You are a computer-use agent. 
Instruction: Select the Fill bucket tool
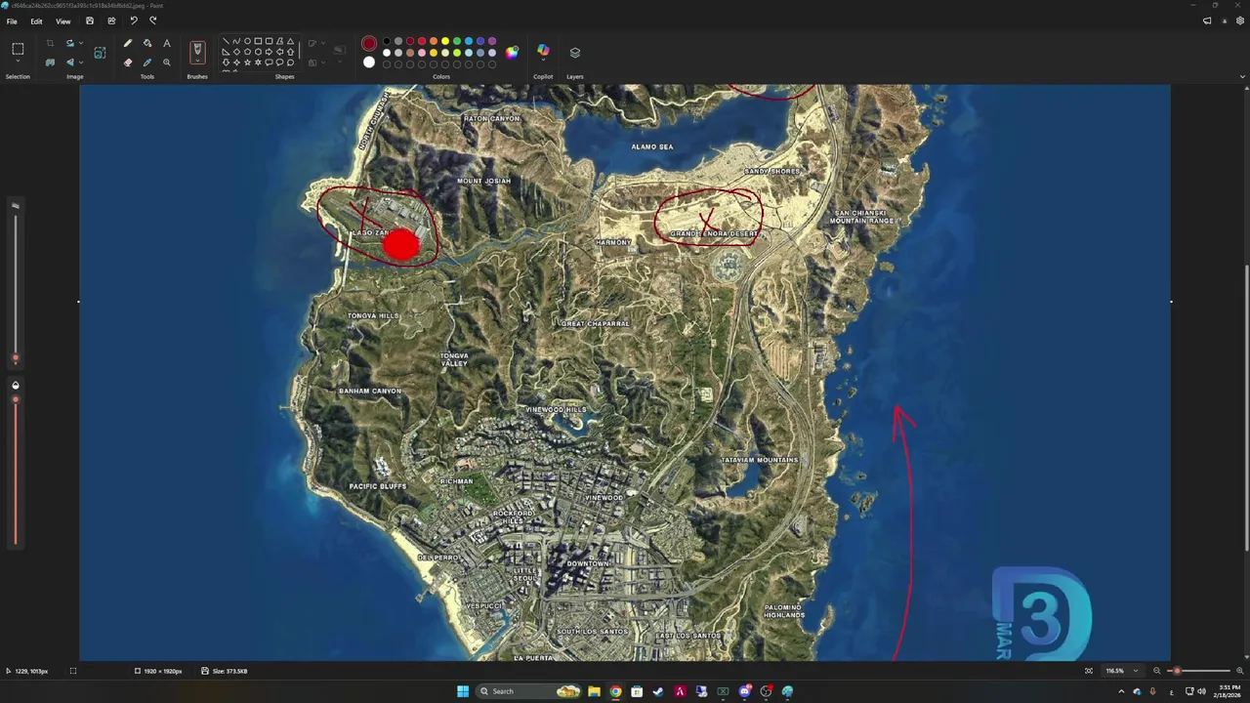(x=147, y=43)
